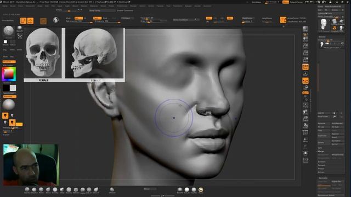Image resolution: width=351 pixels, height=197 pixels.
Task: Click the MergeVisible button
Action: click(x=337, y=154)
